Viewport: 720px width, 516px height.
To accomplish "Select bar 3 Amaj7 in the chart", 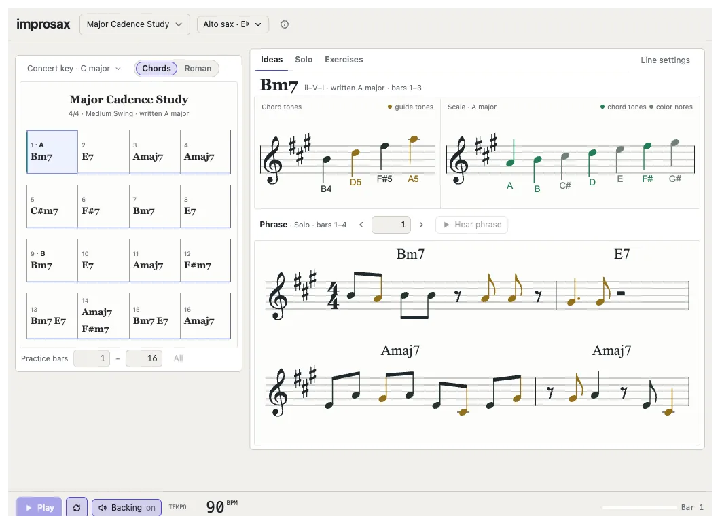I will click(x=155, y=152).
